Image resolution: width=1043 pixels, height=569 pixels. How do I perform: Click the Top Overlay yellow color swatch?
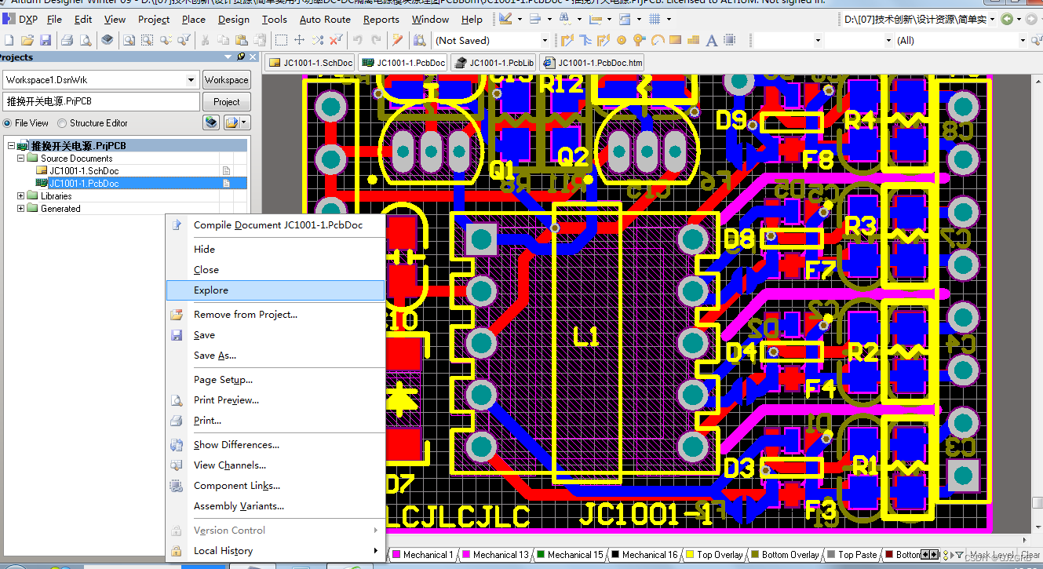(x=690, y=553)
